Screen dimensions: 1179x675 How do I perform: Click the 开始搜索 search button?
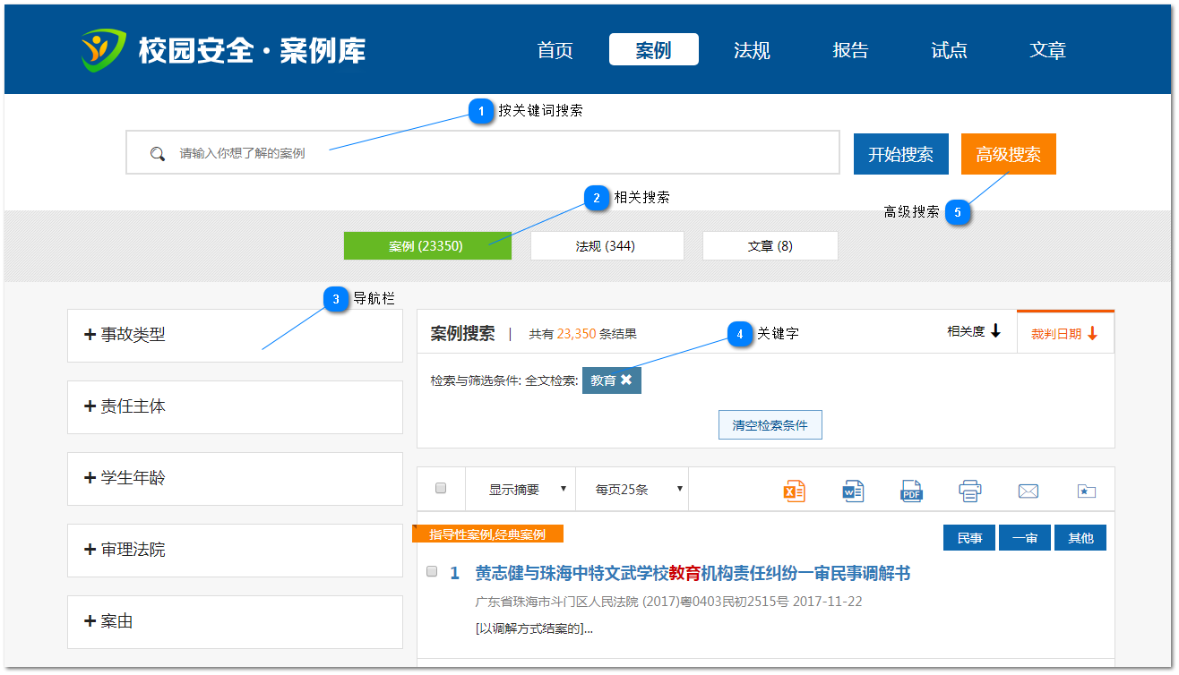(x=900, y=153)
